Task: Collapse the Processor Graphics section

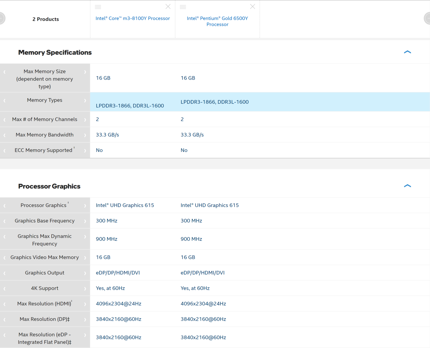Action: (x=407, y=186)
